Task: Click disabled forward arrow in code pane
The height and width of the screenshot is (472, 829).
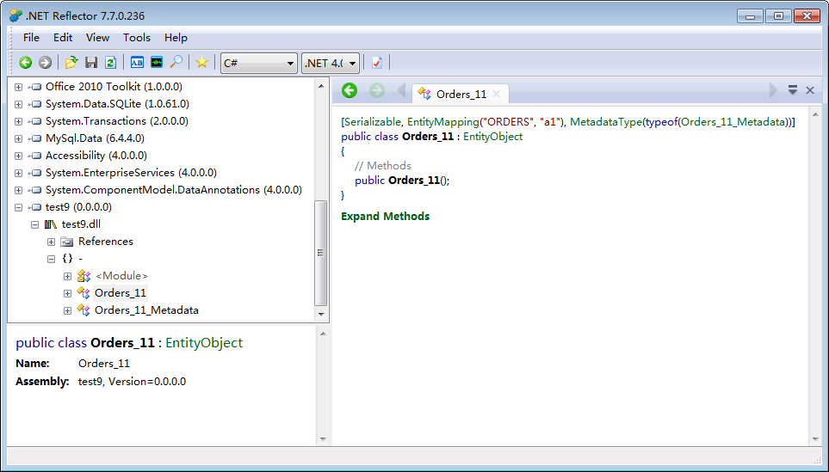Action: coord(377,91)
